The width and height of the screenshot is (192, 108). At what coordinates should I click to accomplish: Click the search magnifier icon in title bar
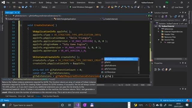tap(135, 2)
